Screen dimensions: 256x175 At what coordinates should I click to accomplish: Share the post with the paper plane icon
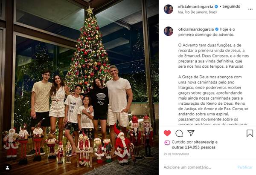[191, 133]
